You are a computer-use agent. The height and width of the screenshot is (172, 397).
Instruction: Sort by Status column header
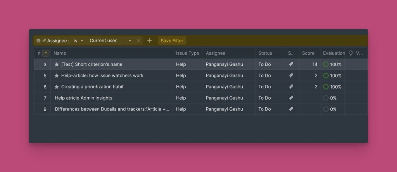click(x=265, y=53)
